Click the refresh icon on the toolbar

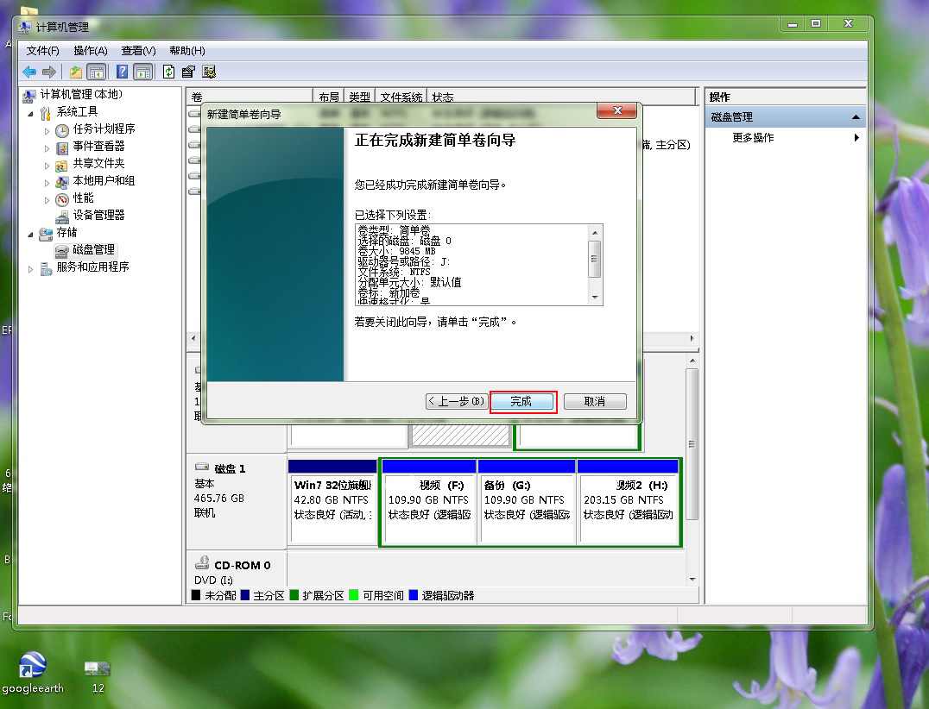(x=167, y=72)
